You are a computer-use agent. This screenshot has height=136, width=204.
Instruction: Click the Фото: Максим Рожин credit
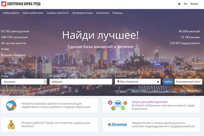coord(191,91)
